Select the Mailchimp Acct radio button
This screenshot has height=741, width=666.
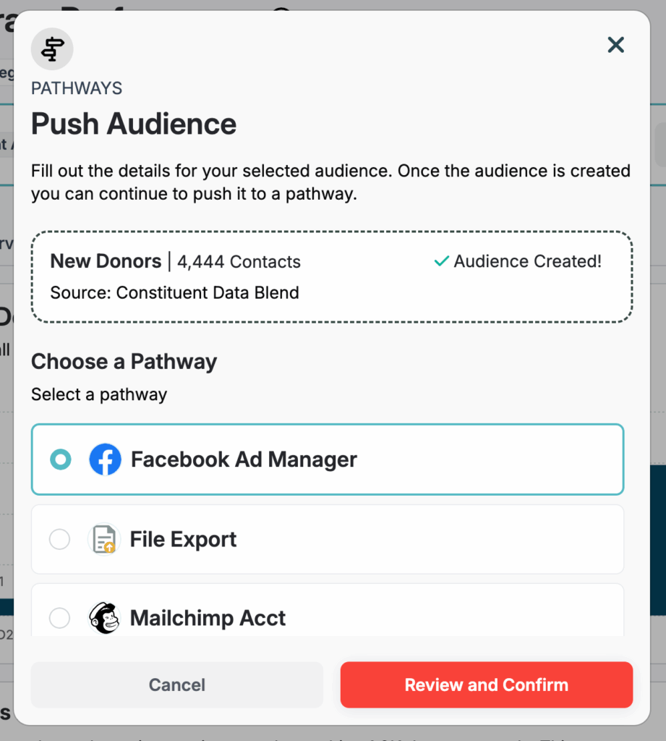[x=61, y=618]
